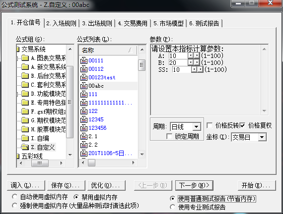Click the 优化(O)... button

click(x=106, y=185)
